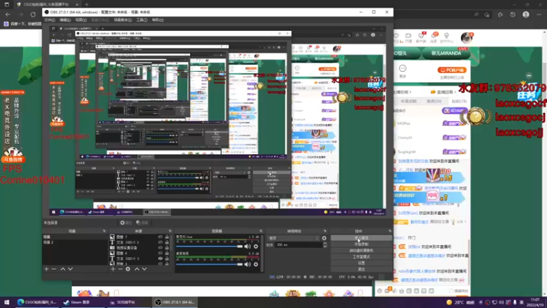The image size is (547, 308).
Task: Open 编辑 menu in OBS
Action: coord(65,20)
